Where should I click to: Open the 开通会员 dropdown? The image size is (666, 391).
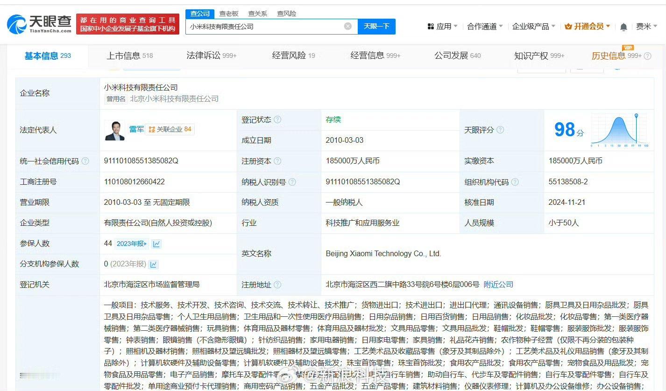[x=588, y=27]
